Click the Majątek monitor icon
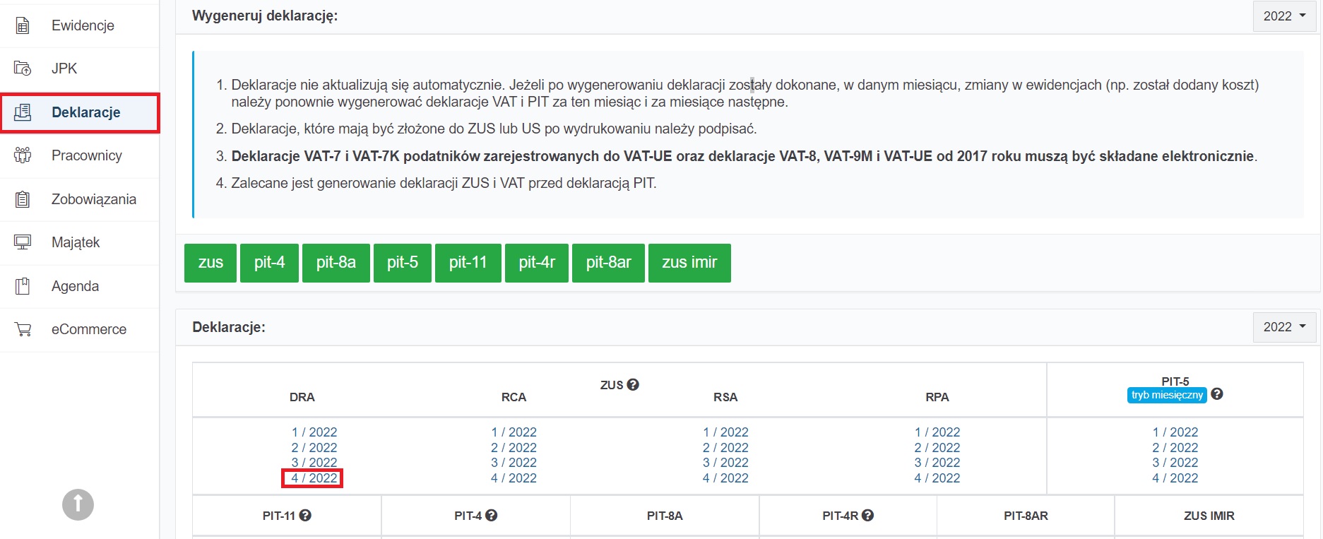The height and width of the screenshot is (539, 1323). 23,242
